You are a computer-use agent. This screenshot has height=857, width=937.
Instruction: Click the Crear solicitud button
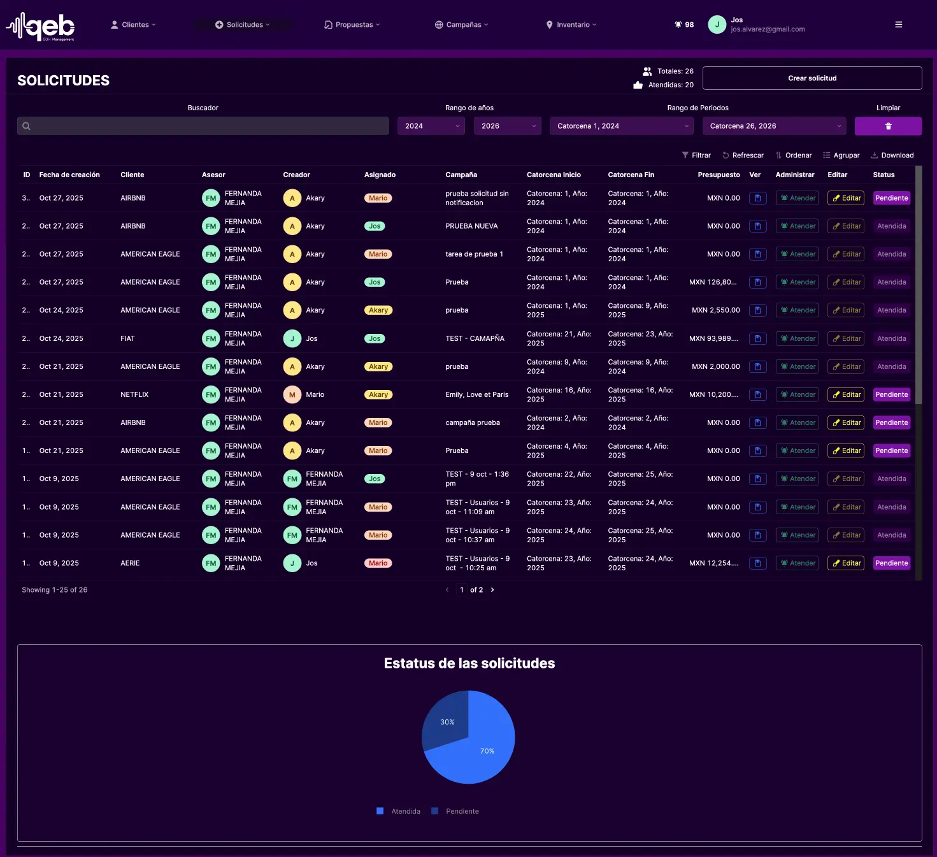[812, 78]
